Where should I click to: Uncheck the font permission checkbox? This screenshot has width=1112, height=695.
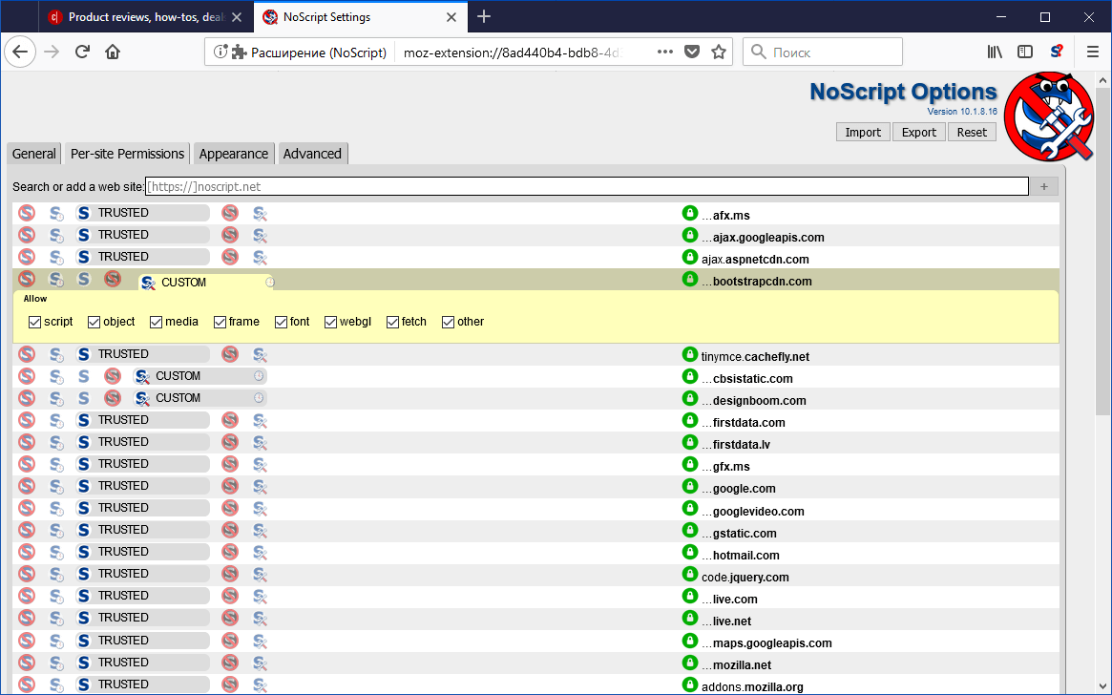click(281, 322)
